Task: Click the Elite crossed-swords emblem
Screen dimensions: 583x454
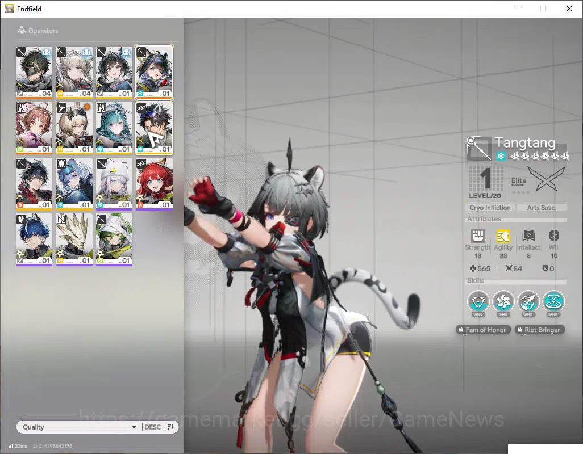Action: pyautogui.click(x=546, y=179)
